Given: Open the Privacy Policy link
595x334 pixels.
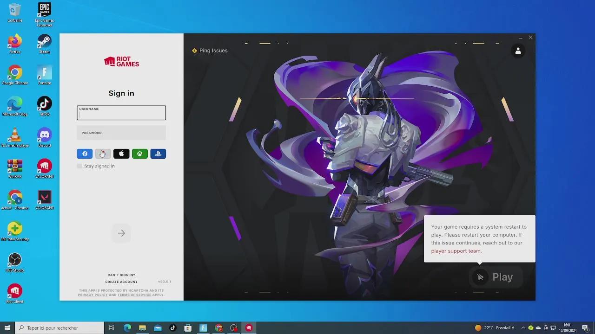Looking at the screenshot, I should (93, 295).
